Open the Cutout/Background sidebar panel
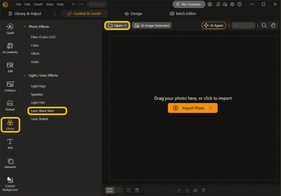 pyautogui.click(x=10, y=184)
